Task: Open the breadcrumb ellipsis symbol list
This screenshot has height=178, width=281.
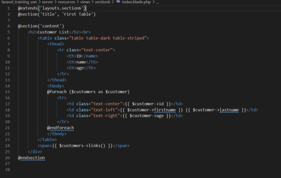Action: (157, 3)
